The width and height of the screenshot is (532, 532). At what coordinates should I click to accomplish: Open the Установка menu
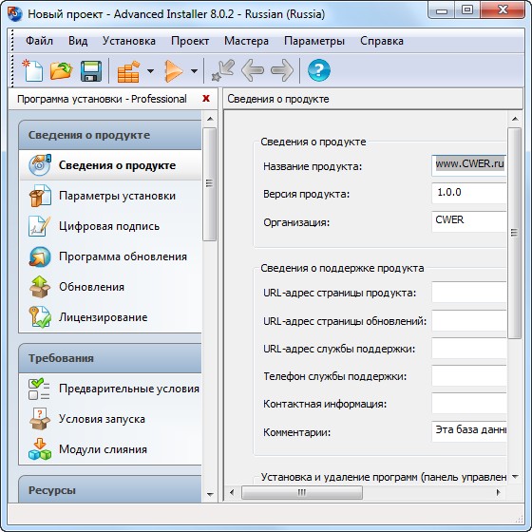(x=129, y=41)
